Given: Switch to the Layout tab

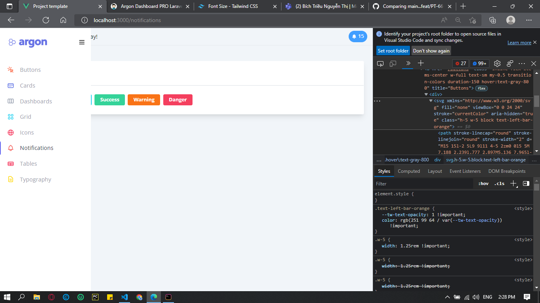Looking at the screenshot, I should pos(435,171).
